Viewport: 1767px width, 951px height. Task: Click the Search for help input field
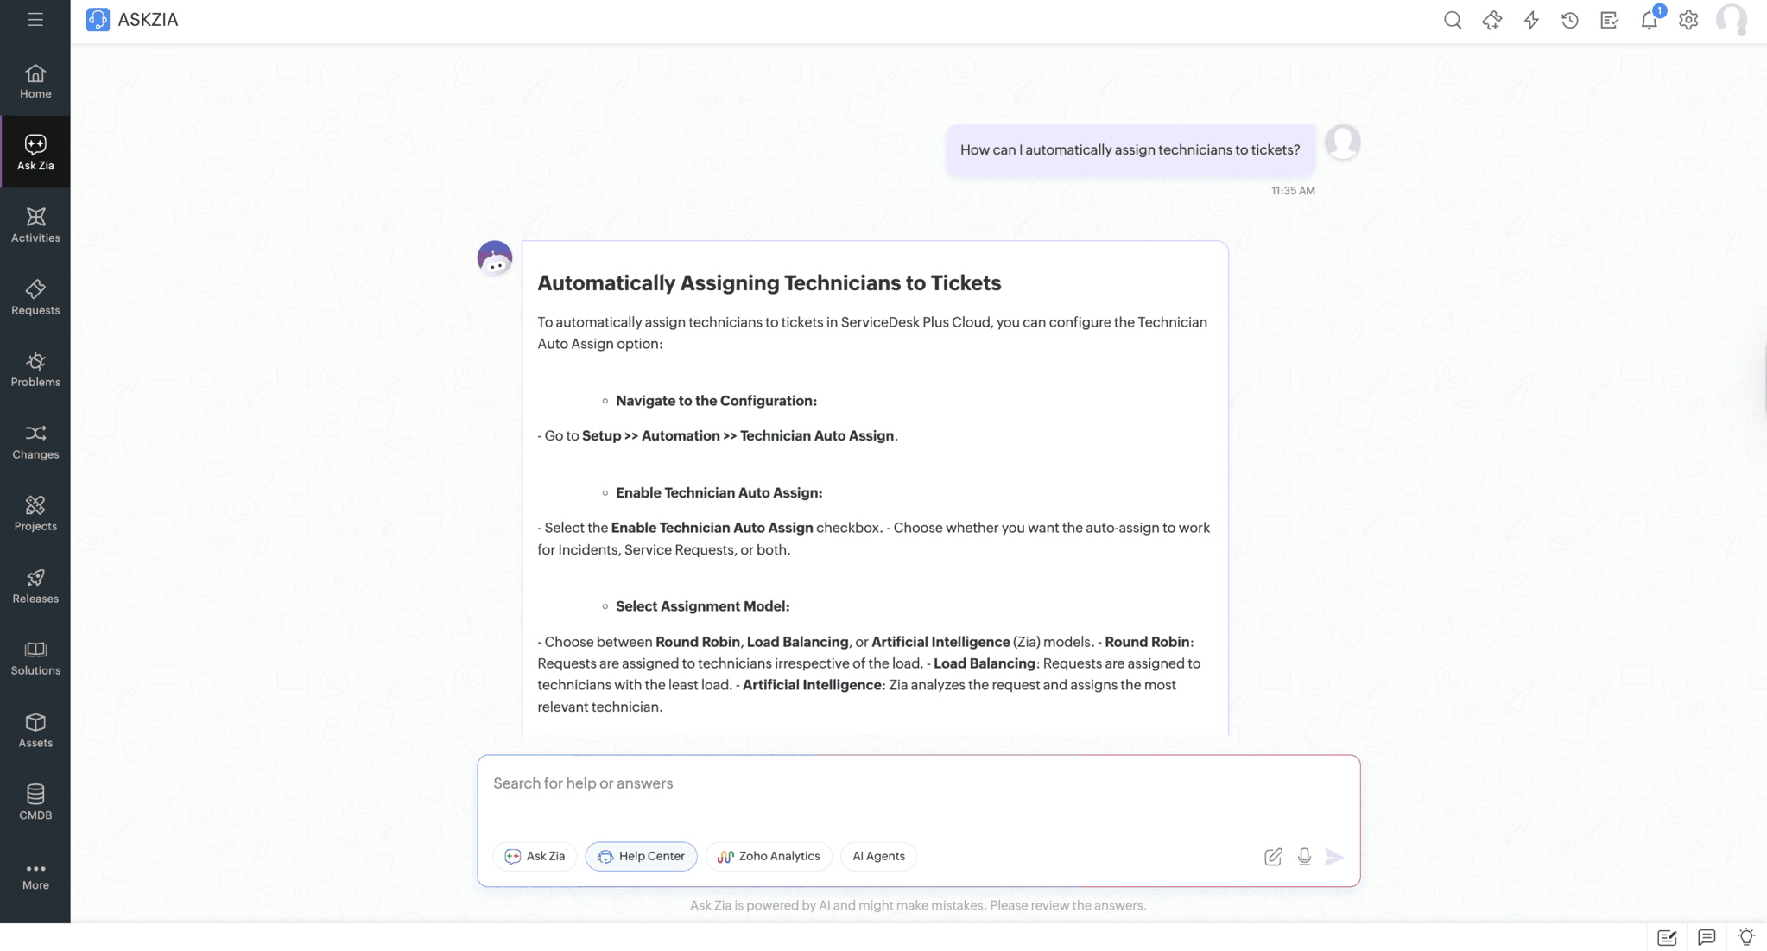pyautogui.click(x=917, y=783)
